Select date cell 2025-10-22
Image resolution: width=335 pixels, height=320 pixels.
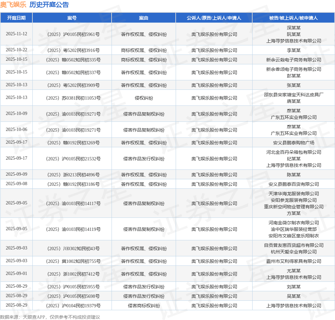16,50
